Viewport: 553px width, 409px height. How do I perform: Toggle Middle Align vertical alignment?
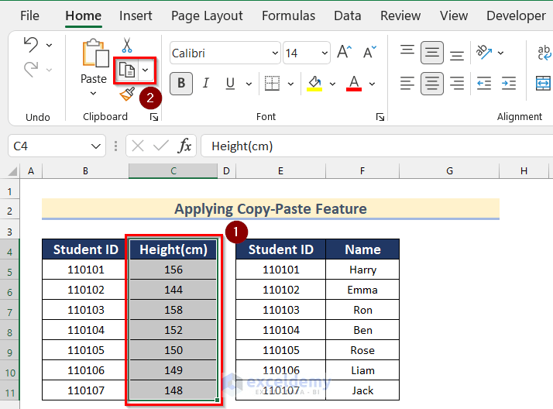tap(432, 53)
